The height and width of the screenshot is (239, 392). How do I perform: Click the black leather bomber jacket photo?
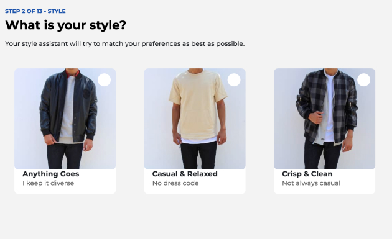(65, 119)
